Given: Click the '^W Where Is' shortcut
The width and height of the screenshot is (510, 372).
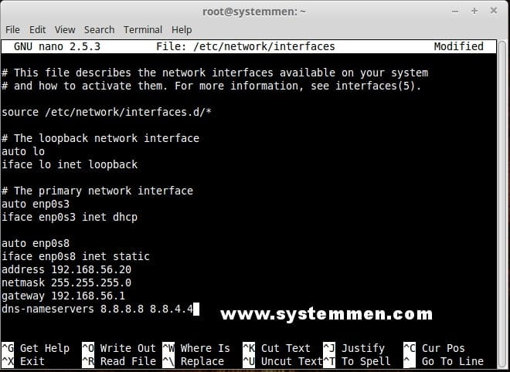Looking at the screenshot, I should click(x=196, y=348).
